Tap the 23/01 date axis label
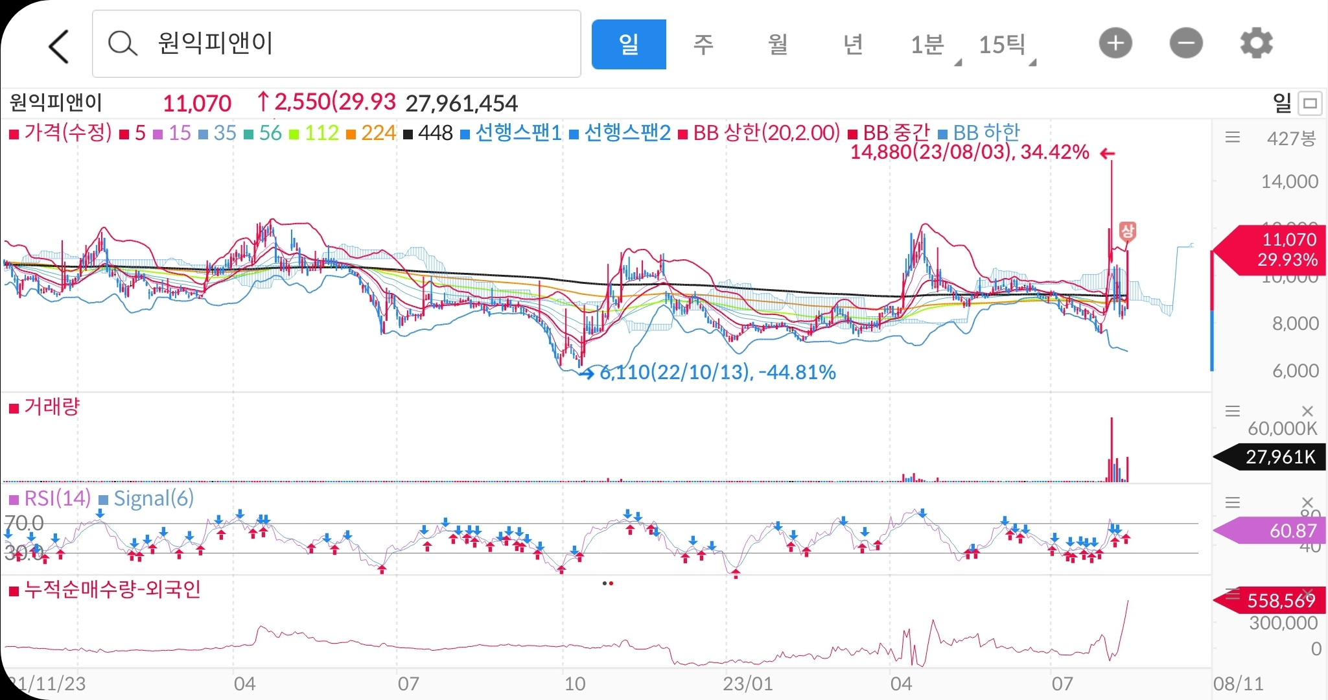 tap(748, 684)
